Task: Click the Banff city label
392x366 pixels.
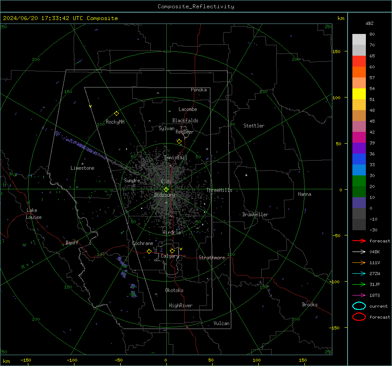Action: [x=72, y=242]
